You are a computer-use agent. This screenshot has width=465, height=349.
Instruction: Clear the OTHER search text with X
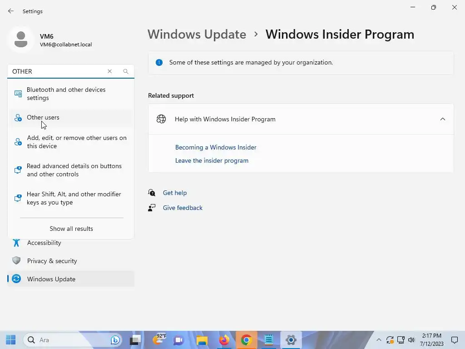pos(110,71)
